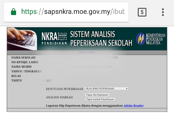This screenshot has height=127, width=174.
Task: Click the NO KP/SIJIL LAHIR label
Action: (x=25, y=62)
